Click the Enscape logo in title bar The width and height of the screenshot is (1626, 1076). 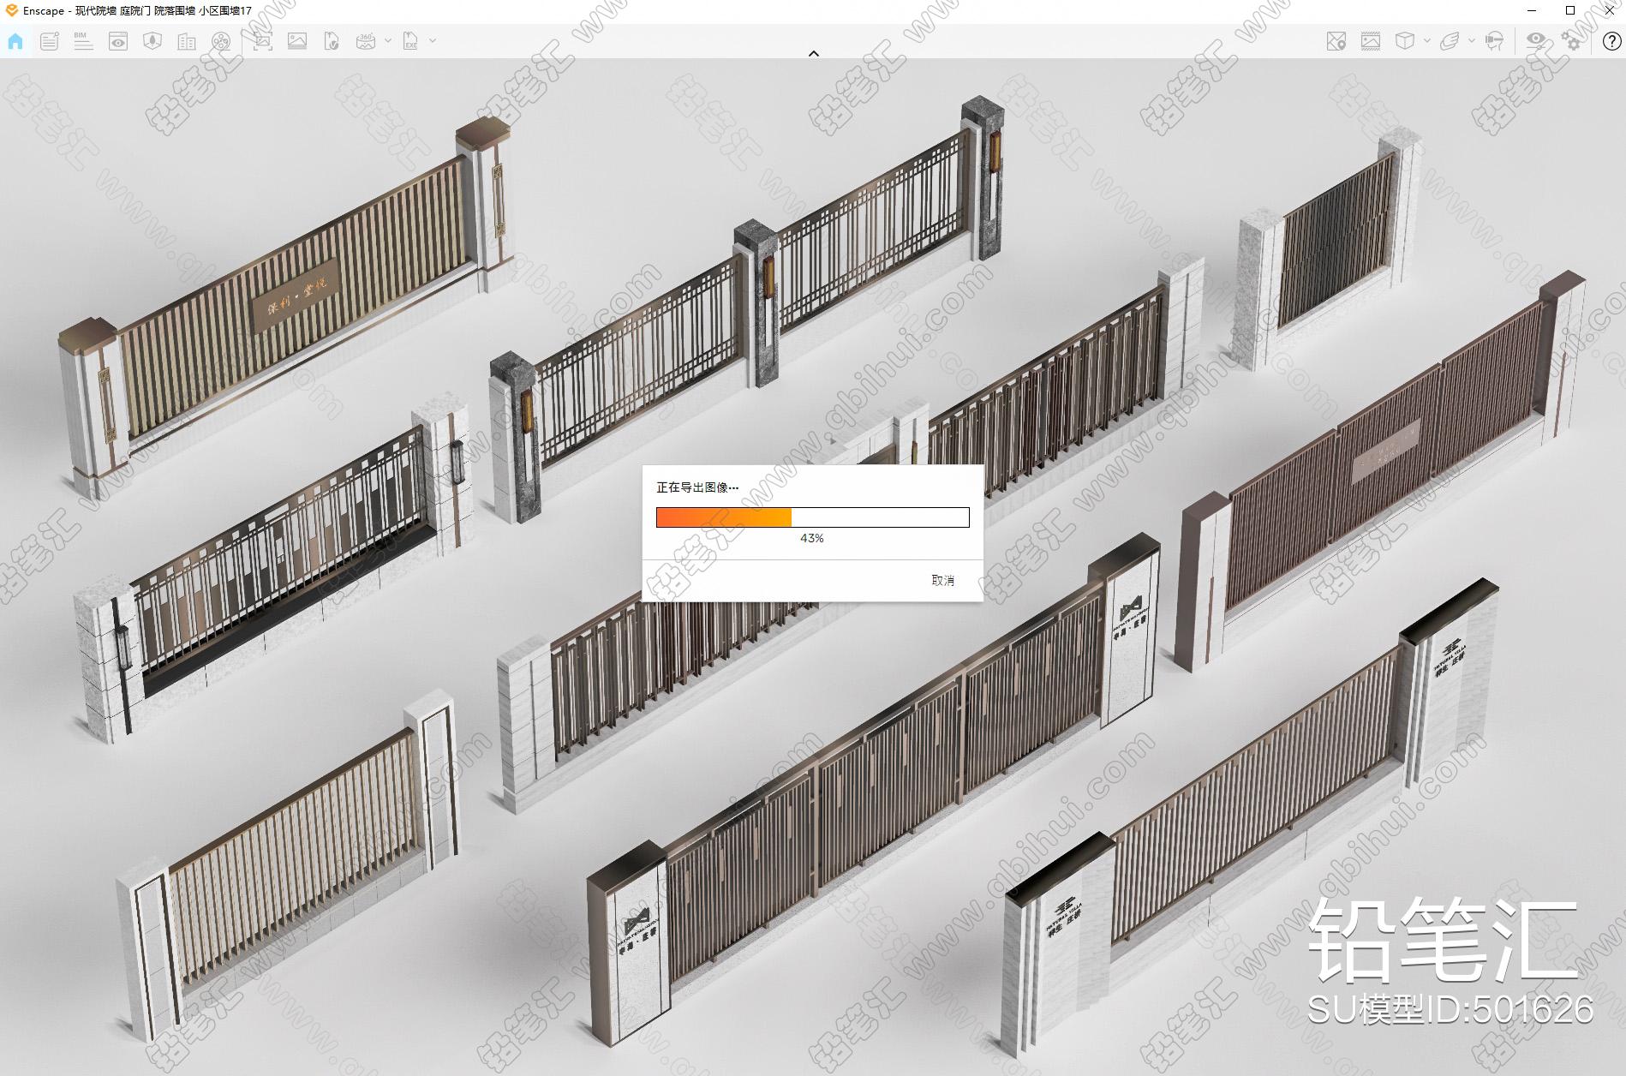11,10
